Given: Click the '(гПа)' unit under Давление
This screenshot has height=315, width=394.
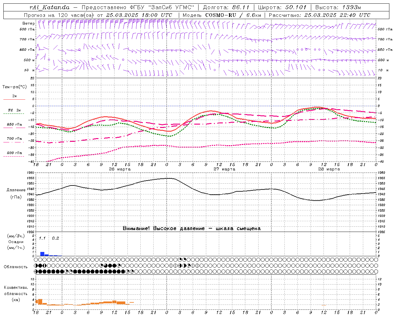Looking at the screenshot, I should [x=16, y=197].
